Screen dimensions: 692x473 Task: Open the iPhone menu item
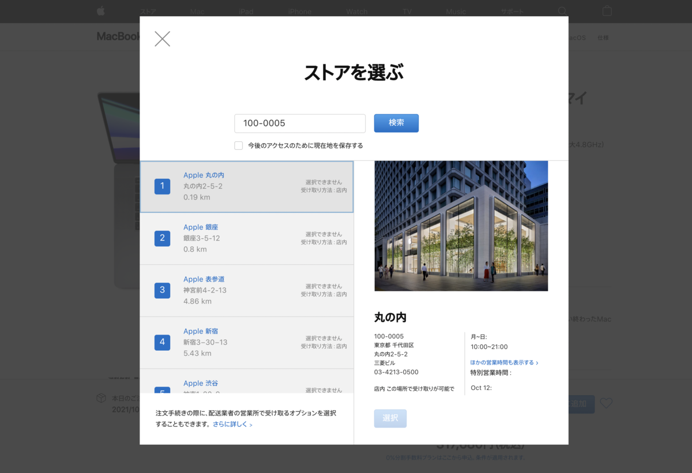click(300, 12)
